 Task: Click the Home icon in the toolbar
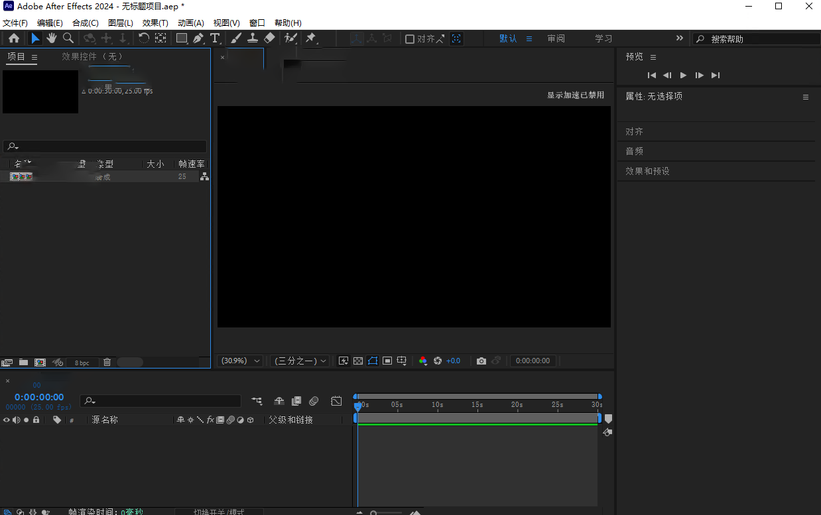point(13,38)
